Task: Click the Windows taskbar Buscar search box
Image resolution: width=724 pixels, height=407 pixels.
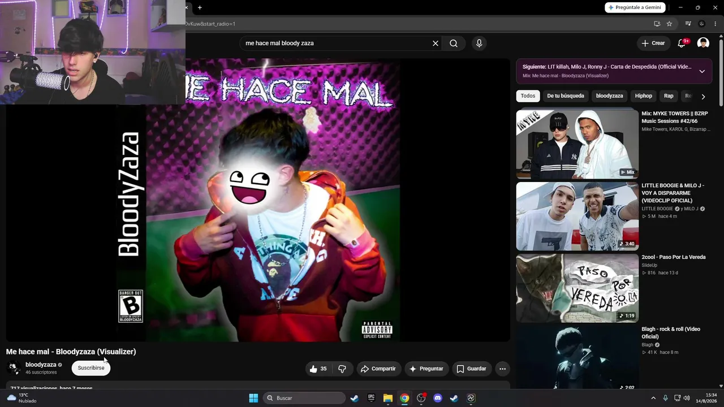Action: 305,398
